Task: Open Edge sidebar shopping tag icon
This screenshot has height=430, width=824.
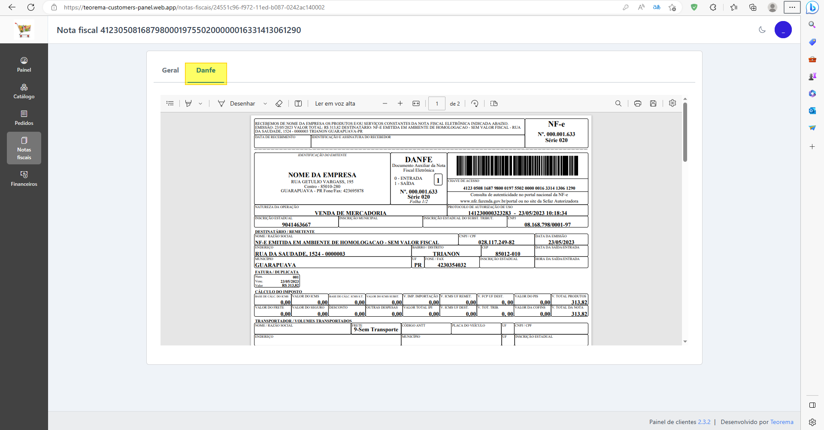Action: coord(812,42)
